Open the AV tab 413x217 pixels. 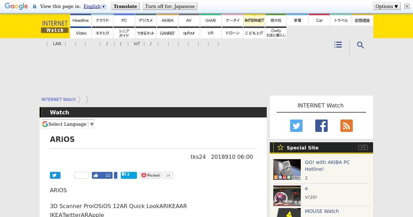click(x=189, y=20)
